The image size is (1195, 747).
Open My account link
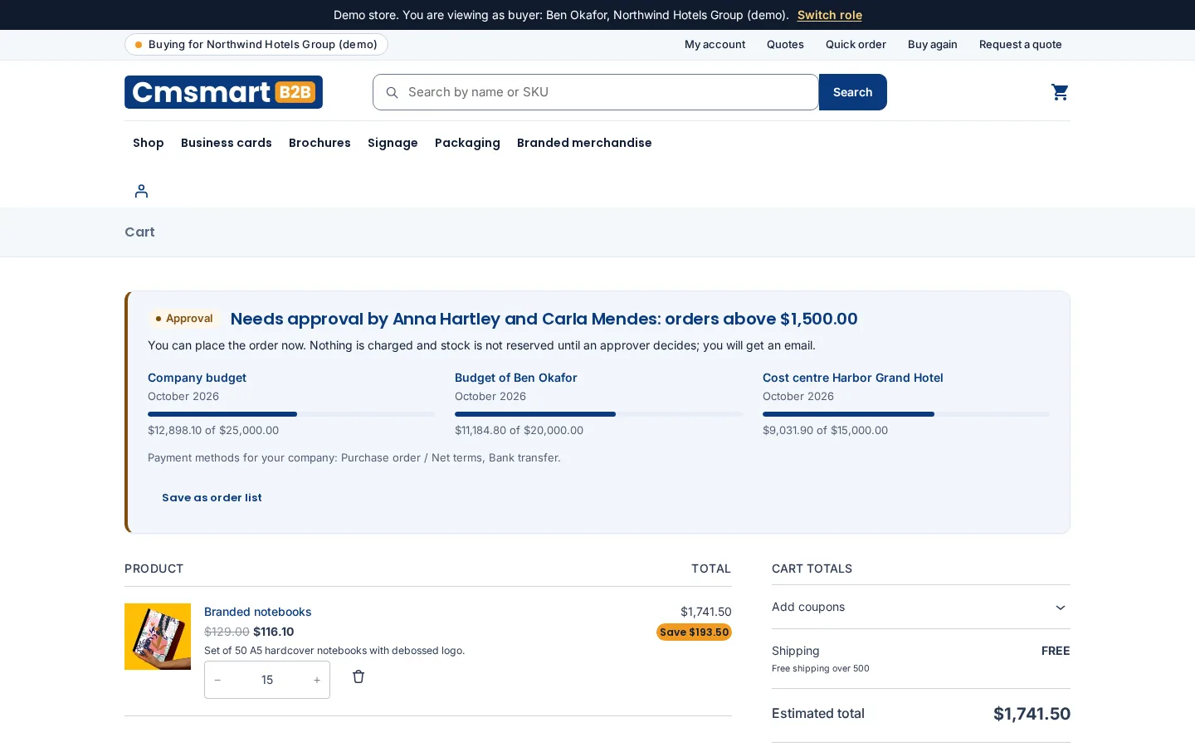pos(715,45)
